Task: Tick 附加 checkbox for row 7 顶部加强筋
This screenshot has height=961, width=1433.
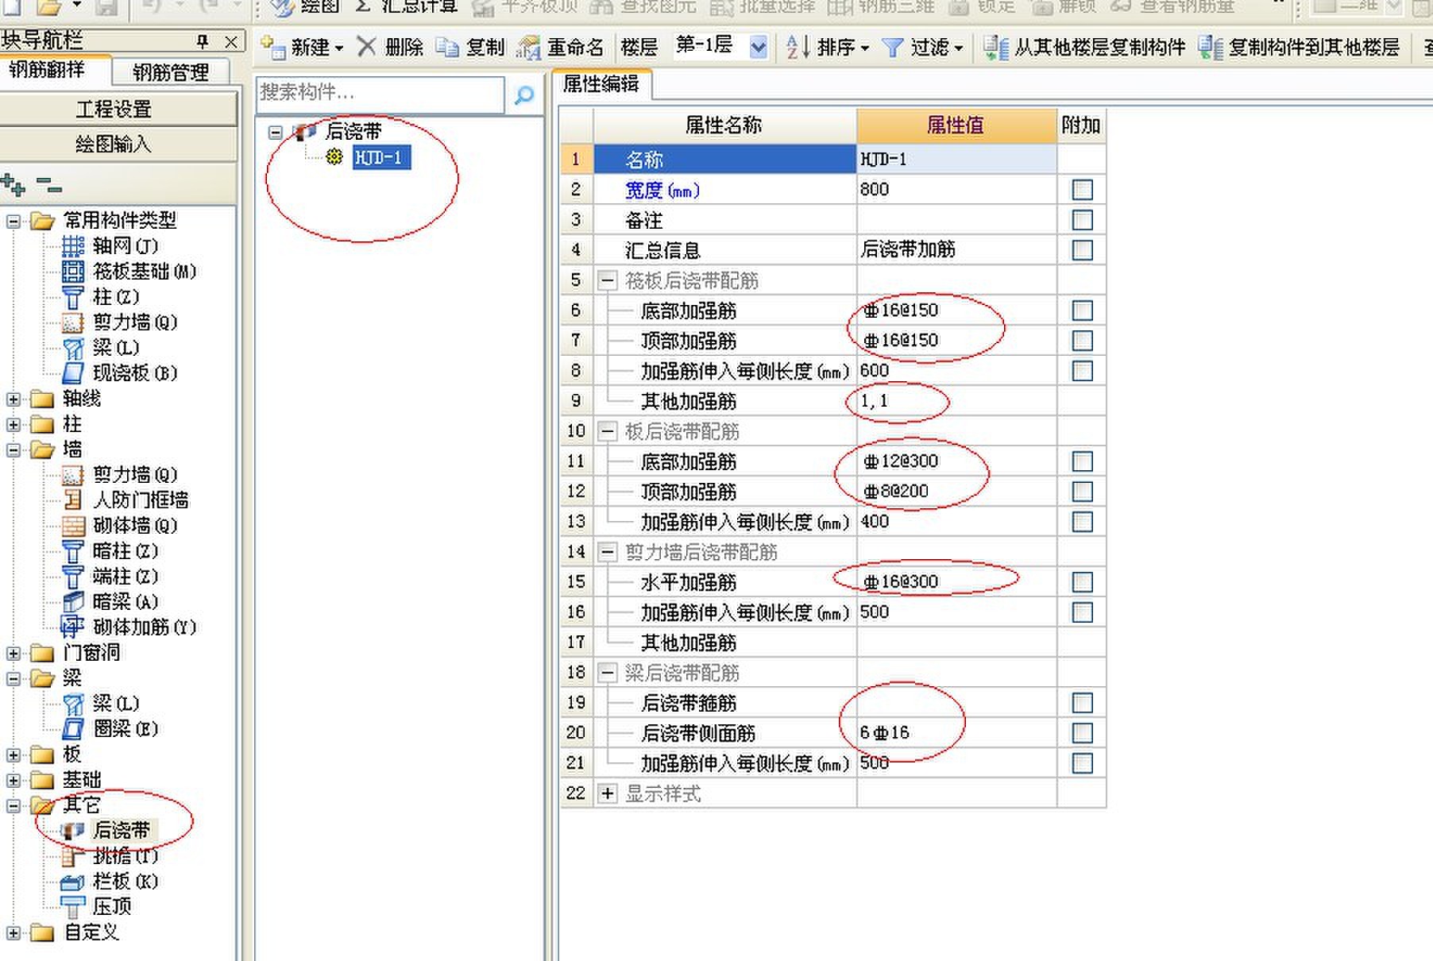Action: [1082, 341]
